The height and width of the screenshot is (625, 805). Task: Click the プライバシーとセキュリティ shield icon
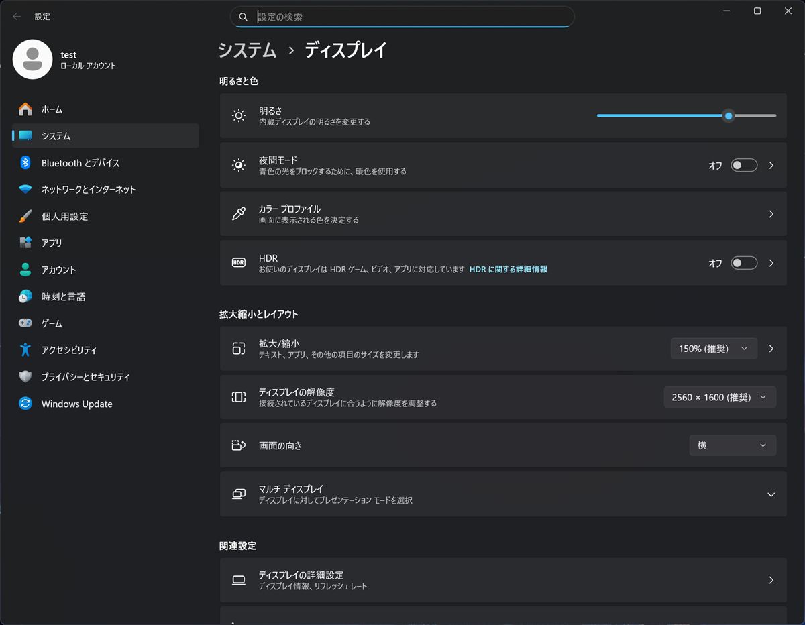click(x=25, y=377)
